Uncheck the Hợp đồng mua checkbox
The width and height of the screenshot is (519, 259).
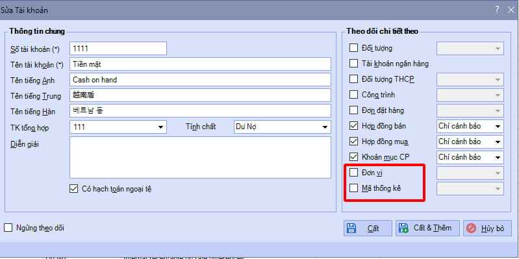[354, 142]
